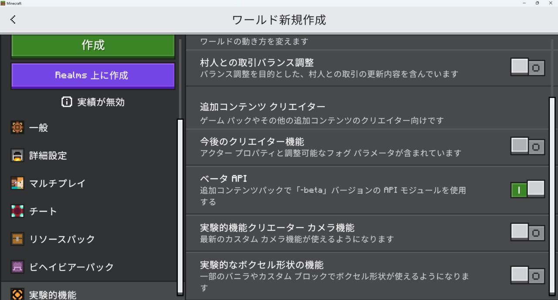Click the right settings panel scrollbar
The width and height of the screenshot is (558, 300).
[x=552, y=196]
